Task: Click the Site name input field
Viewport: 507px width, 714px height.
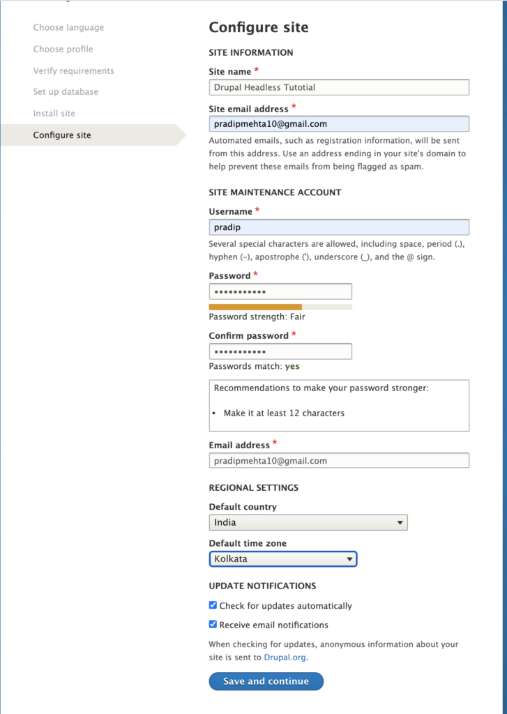Action: 339,87
